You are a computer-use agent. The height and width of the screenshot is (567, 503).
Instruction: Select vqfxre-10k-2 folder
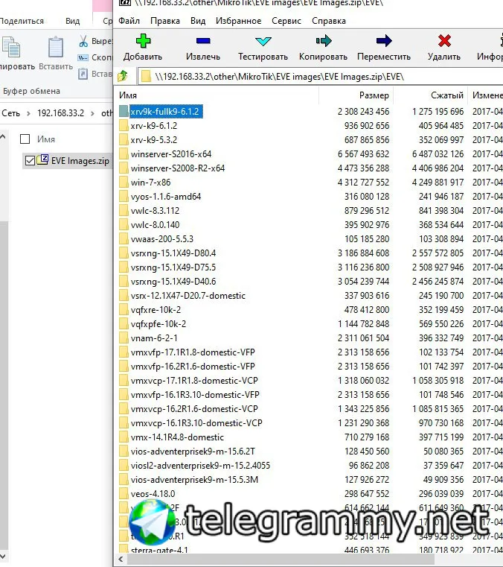[156, 310]
